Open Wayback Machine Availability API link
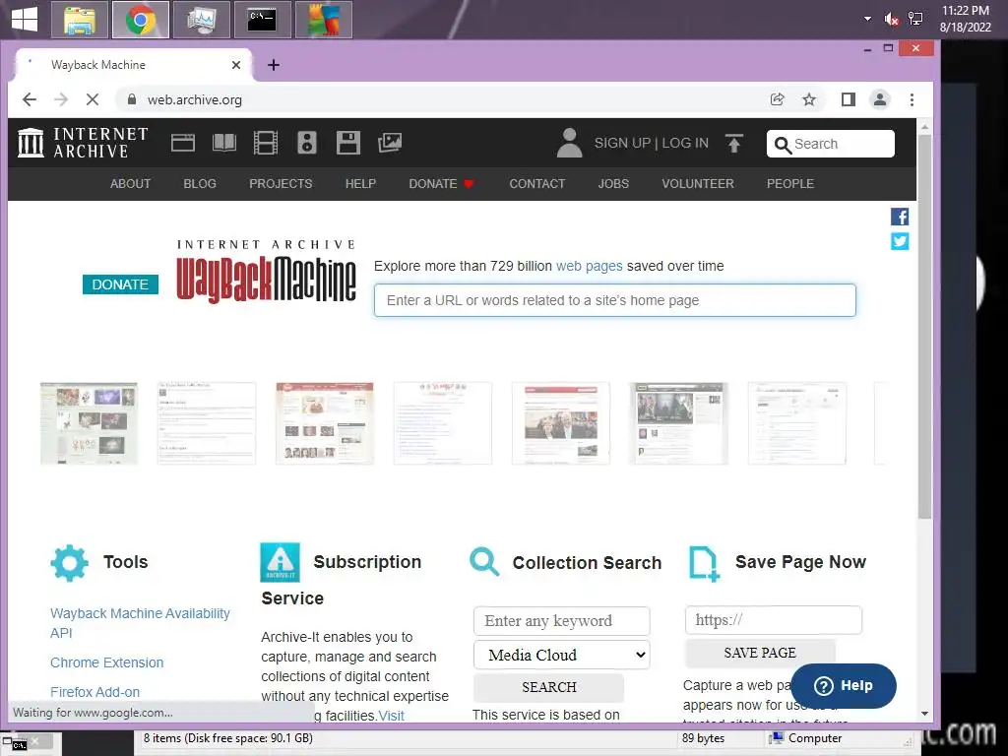Screen dimensions: 1008x756 [x=140, y=623]
